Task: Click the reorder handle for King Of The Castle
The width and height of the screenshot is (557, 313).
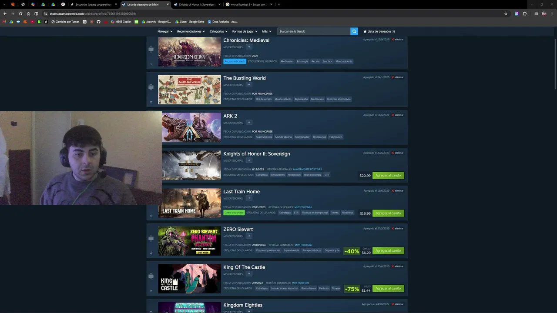Action: [x=151, y=276]
